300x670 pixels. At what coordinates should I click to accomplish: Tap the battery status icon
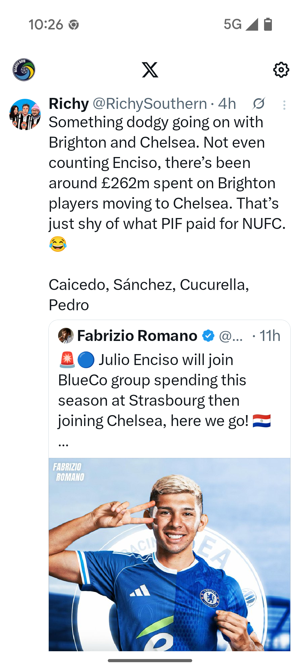pyautogui.click(x=268, y=24)
